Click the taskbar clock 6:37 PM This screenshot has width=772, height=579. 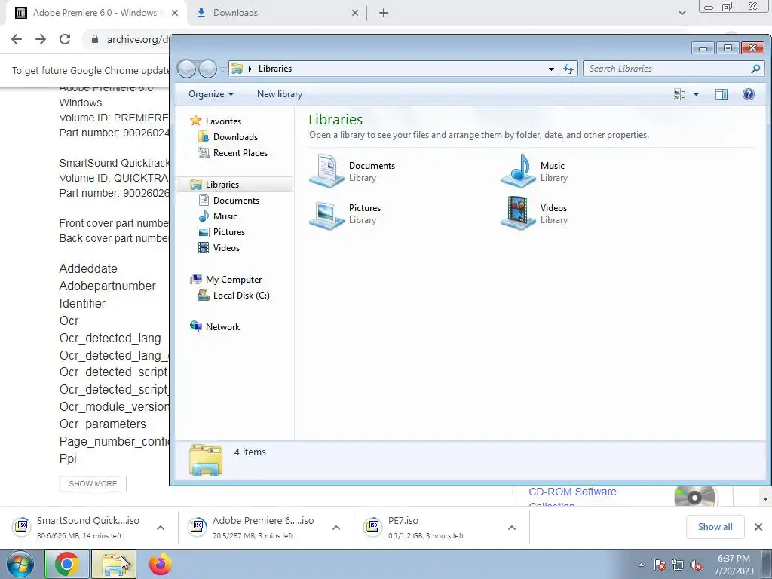pyautogui.click(x=734, y=559)
